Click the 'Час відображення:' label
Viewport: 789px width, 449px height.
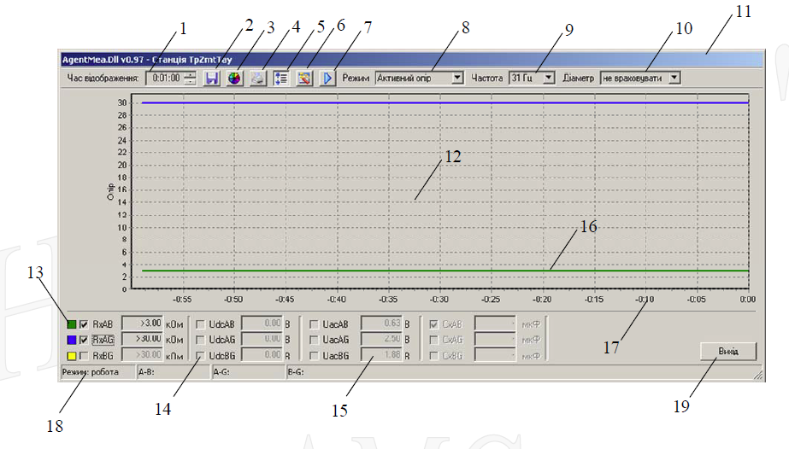tap(103, 79)
